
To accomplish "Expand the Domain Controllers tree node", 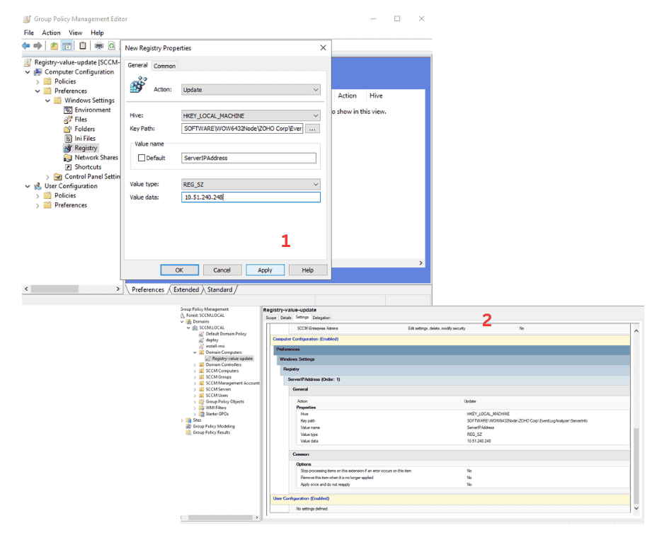I will [x=195, y=364].
